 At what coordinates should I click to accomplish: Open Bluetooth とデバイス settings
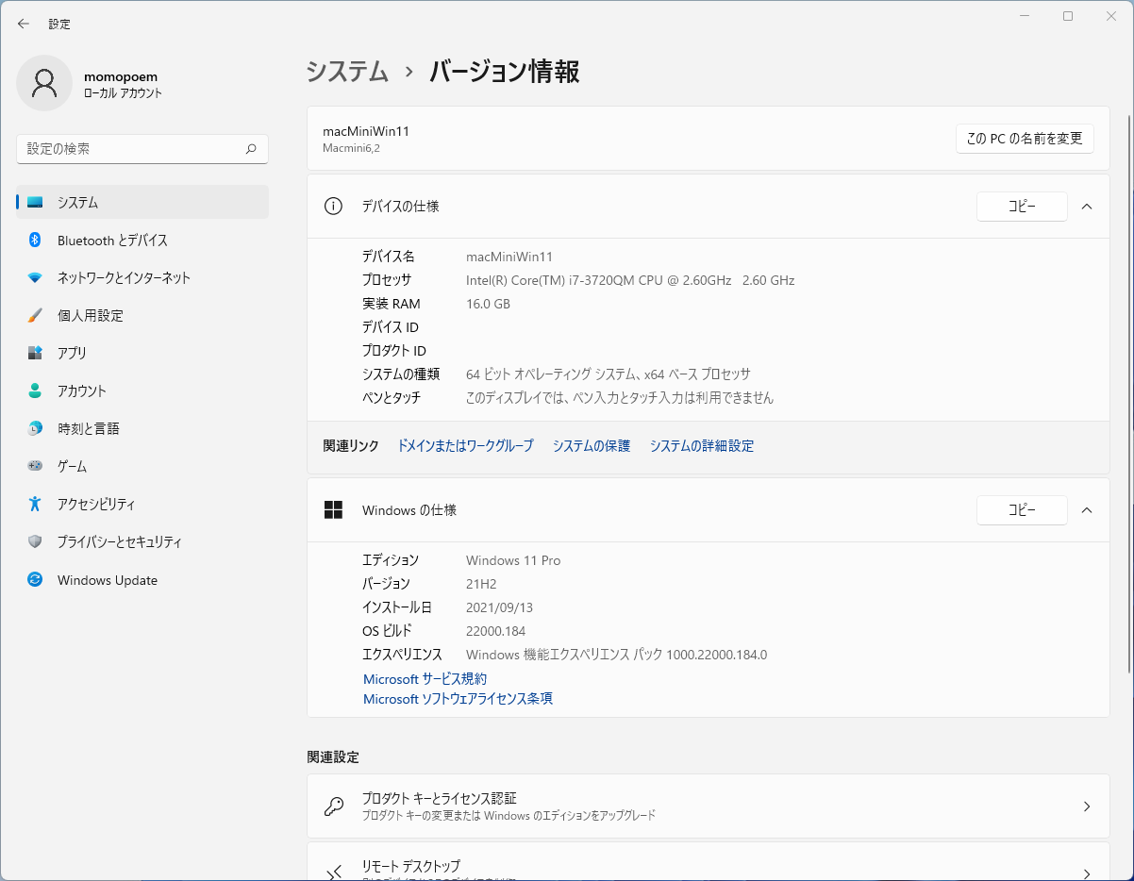click(112, 241)
